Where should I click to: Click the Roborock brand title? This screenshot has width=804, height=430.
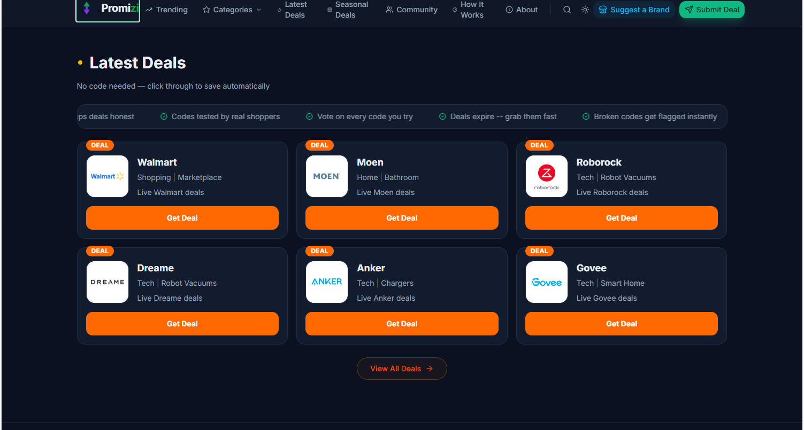tap(599, 162)
